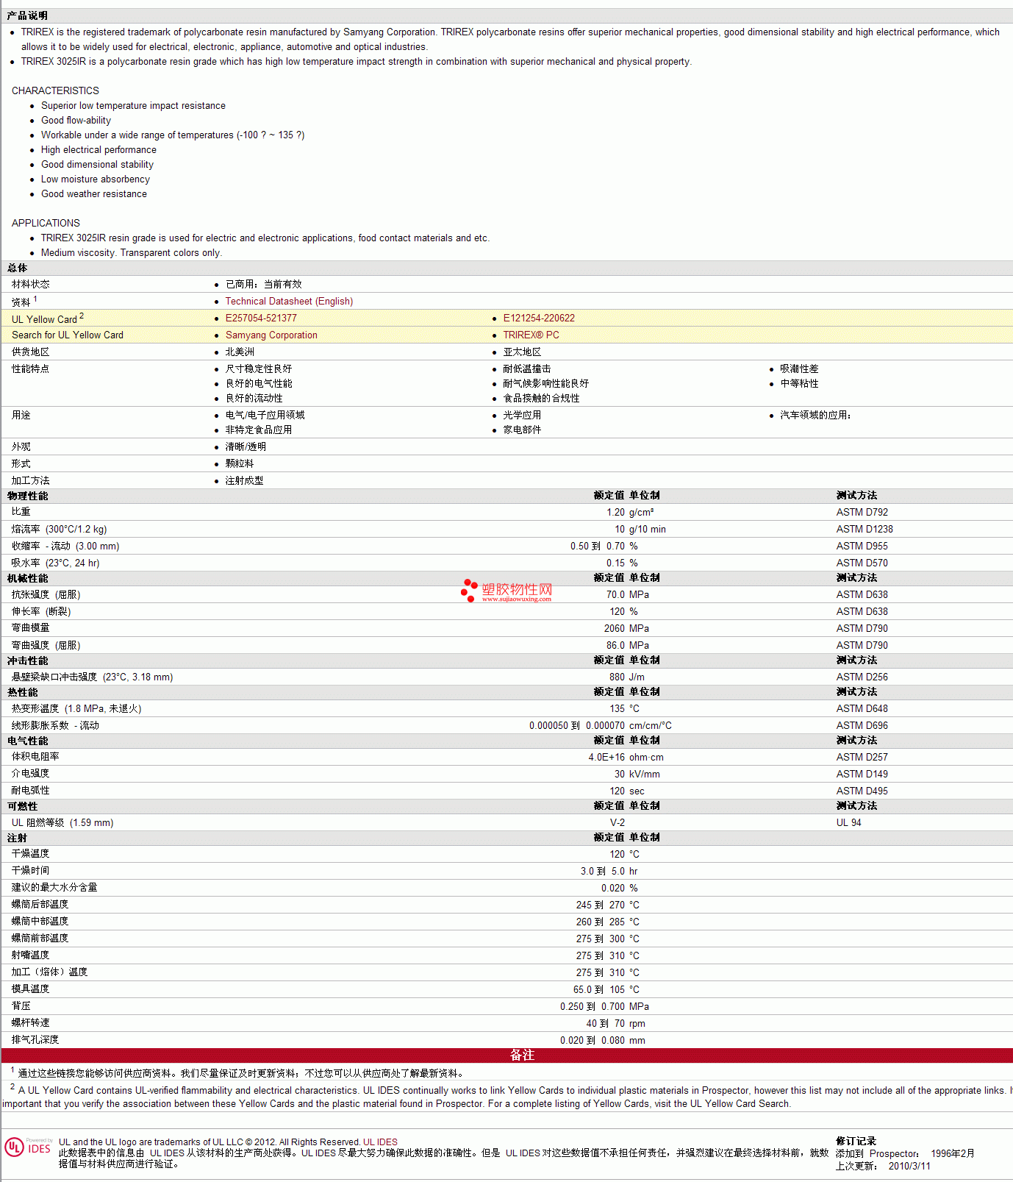Click the UL IDES logo in the footer

coord(28,1147)
